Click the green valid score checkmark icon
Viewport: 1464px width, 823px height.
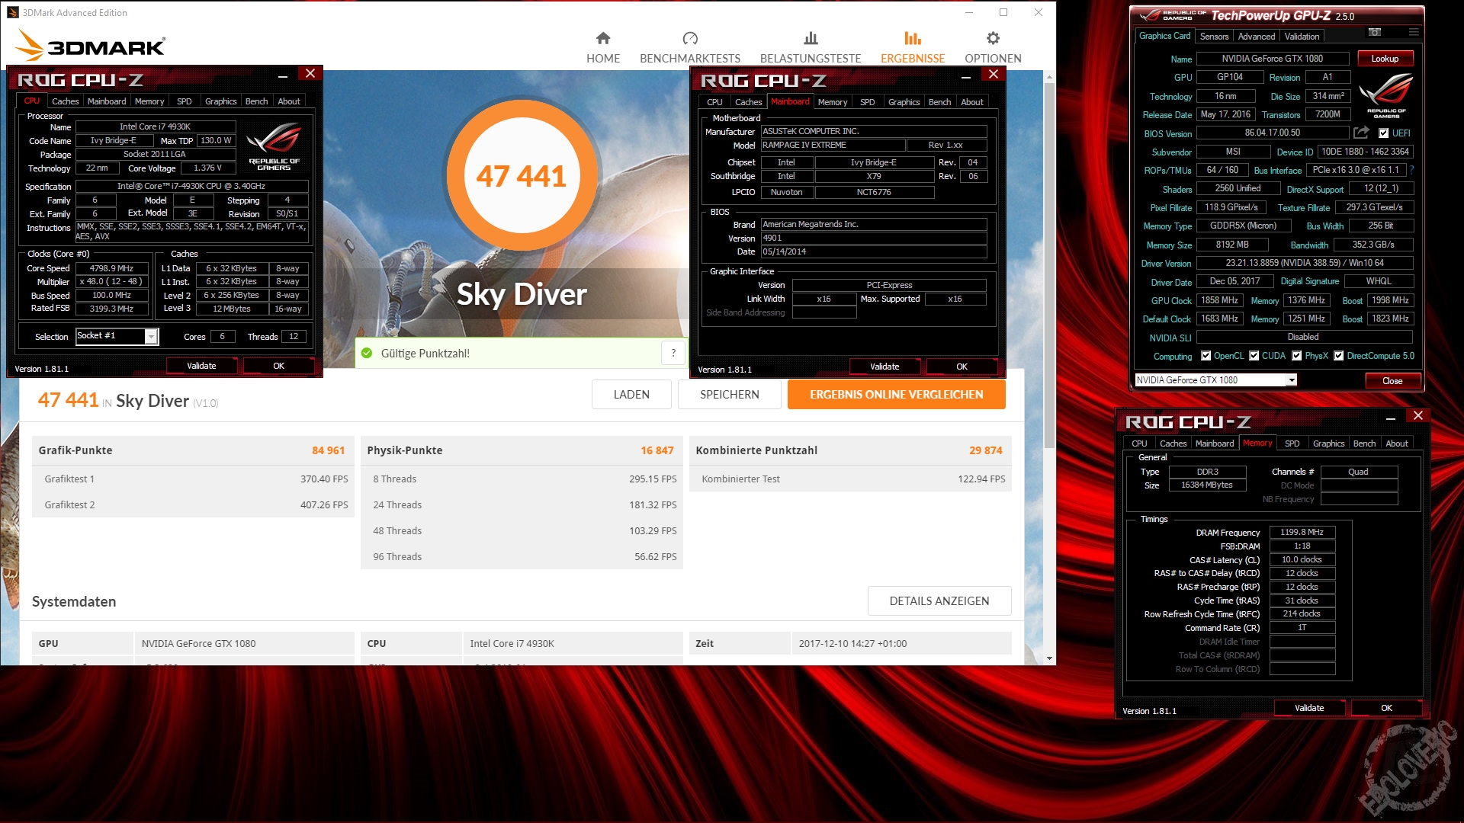tap(367, 353)
